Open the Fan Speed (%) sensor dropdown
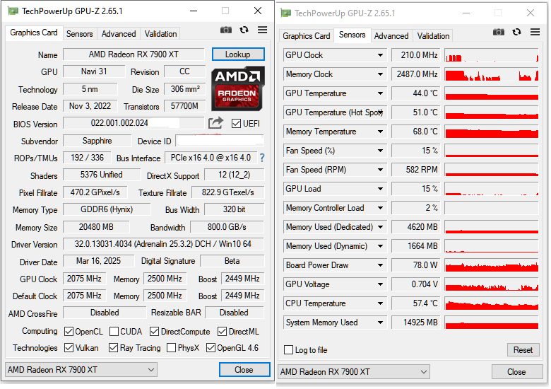The width and height of the screenshot is (551, 389). (380, 151)
